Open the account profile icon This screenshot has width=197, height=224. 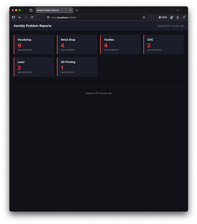click(171, 17)
